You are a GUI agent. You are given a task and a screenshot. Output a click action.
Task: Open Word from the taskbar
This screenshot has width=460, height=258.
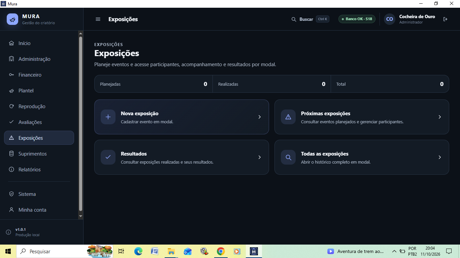[155, 251]
